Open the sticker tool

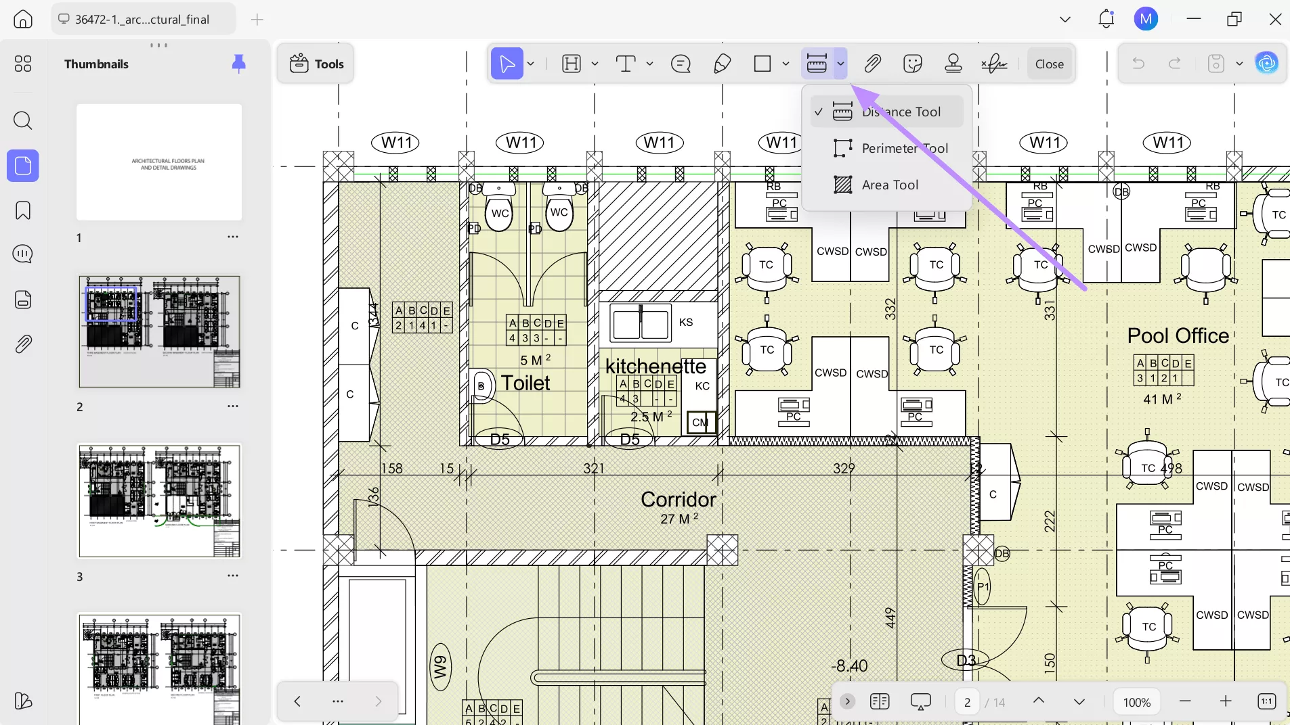pyautogui.click(x=913, y=64)
